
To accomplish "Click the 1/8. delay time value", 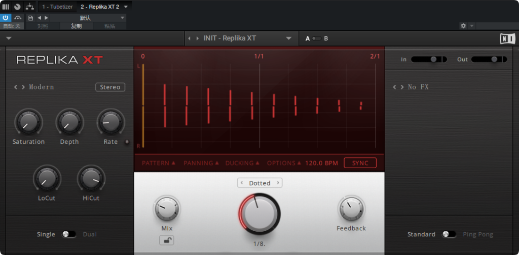I will point(259,244).
